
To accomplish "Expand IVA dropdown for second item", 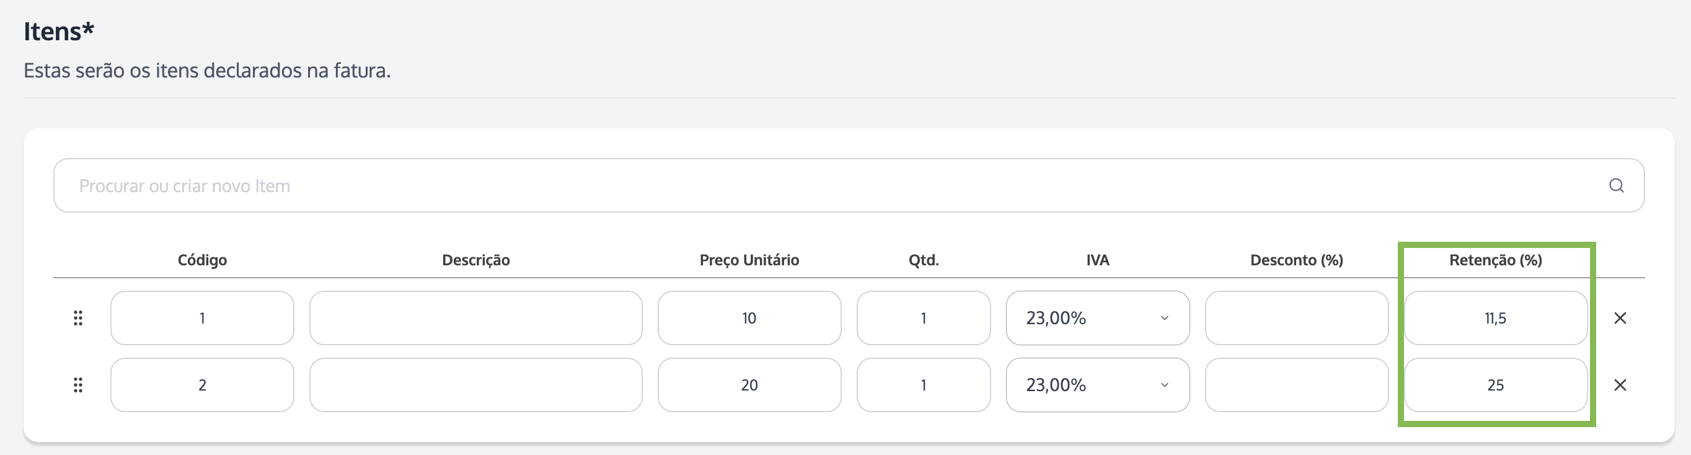I will tap(1098, 385).
